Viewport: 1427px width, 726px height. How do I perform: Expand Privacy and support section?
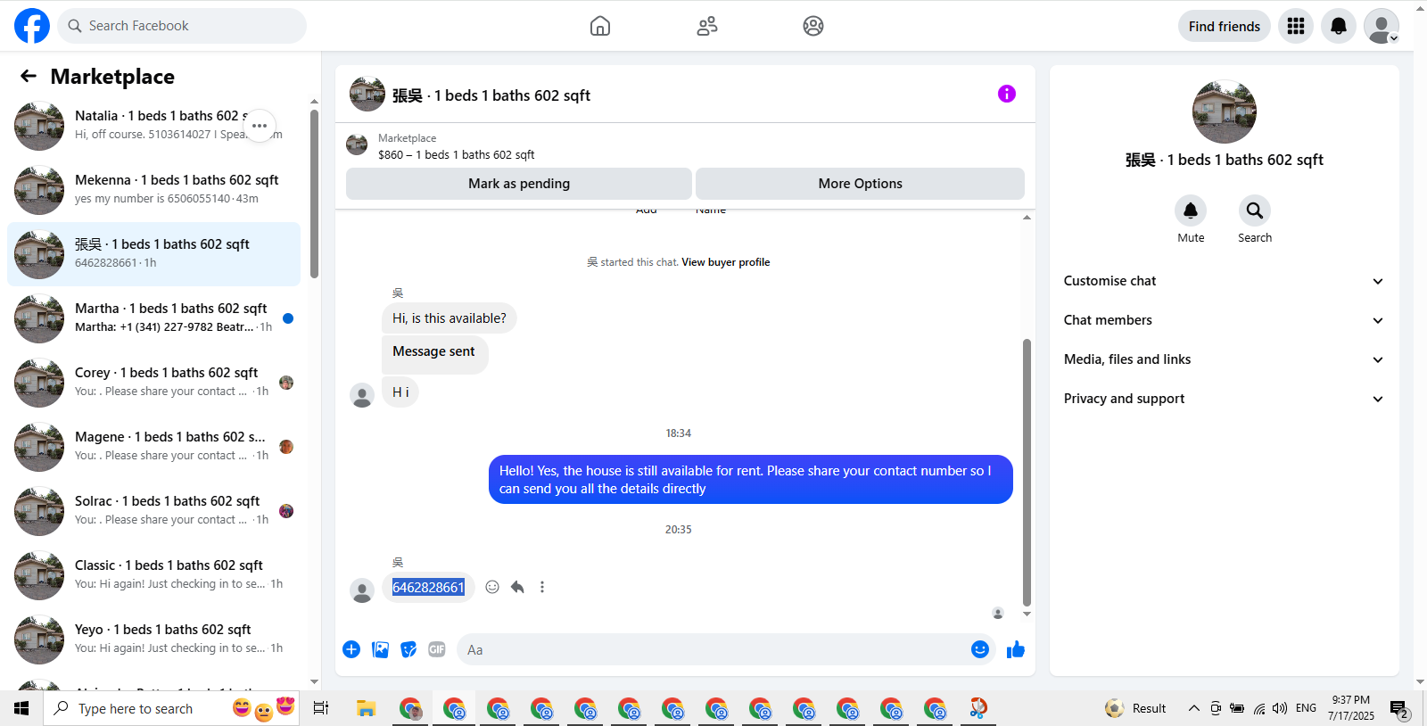point(1224,399)
